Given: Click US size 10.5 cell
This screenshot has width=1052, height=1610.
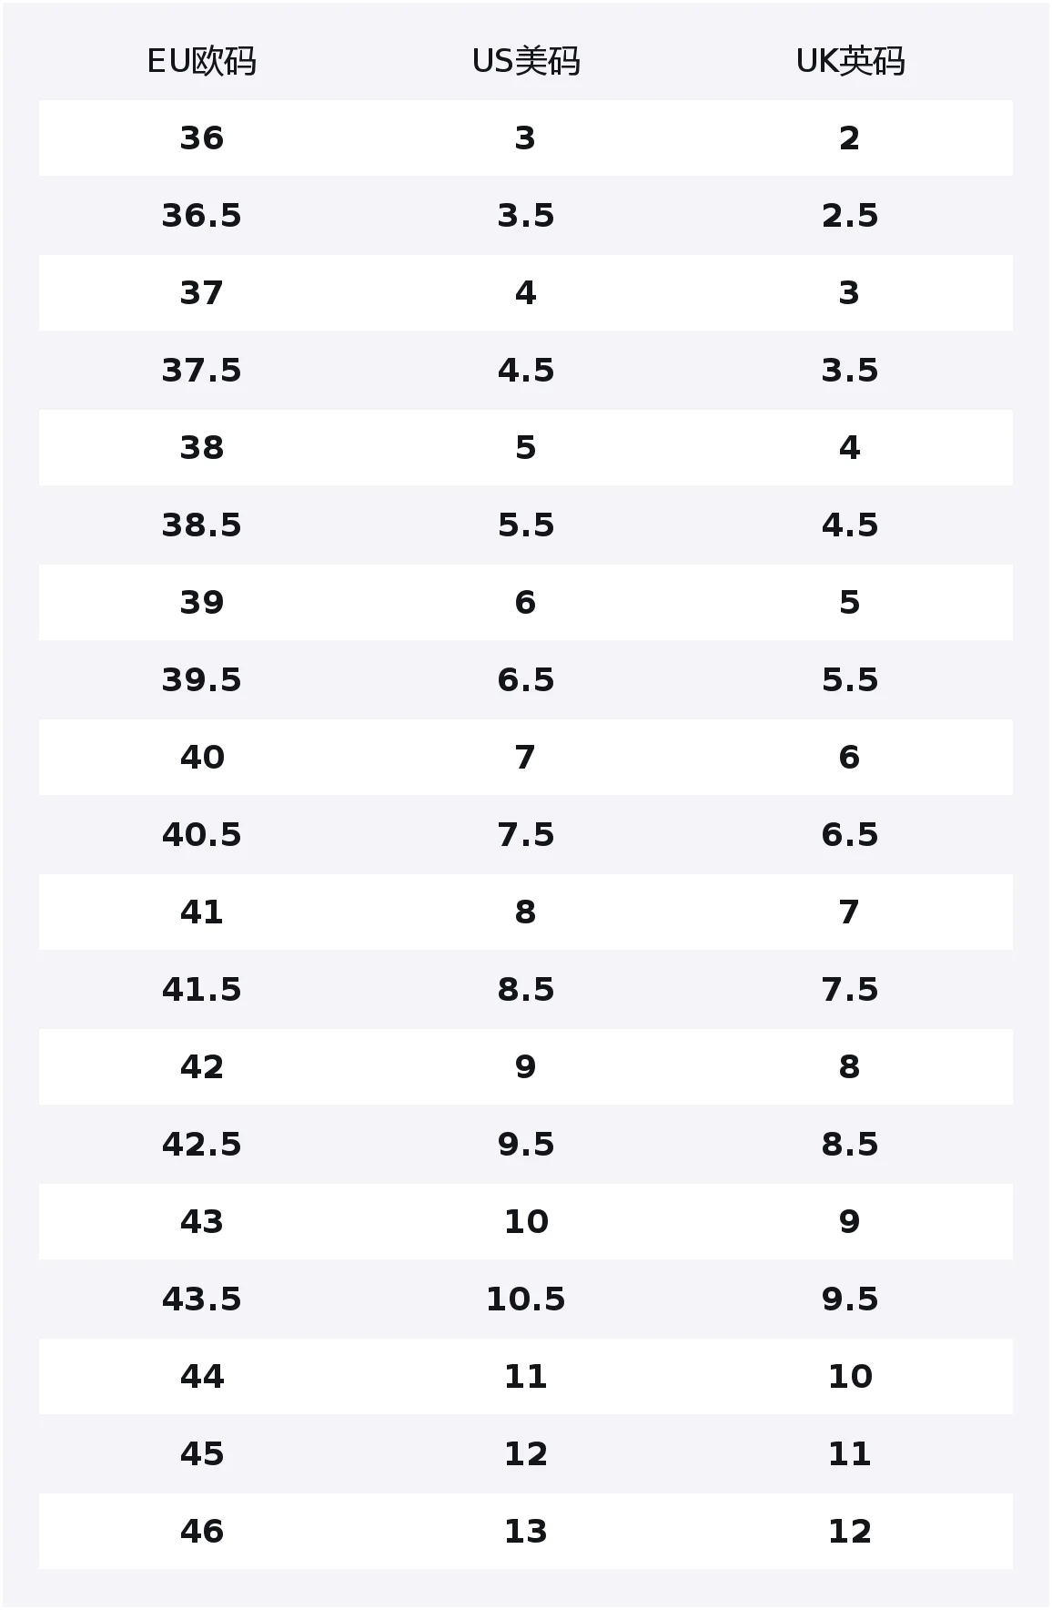Looking at the screenshot, I should point(526,1299).
